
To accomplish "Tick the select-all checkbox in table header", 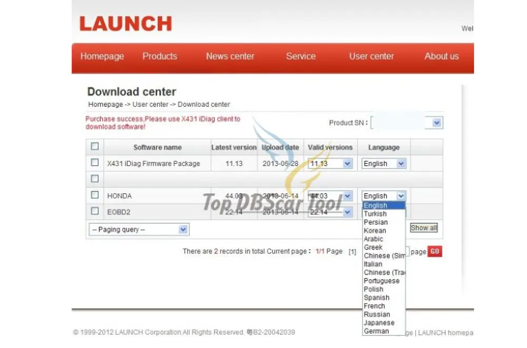I will 95,146.
